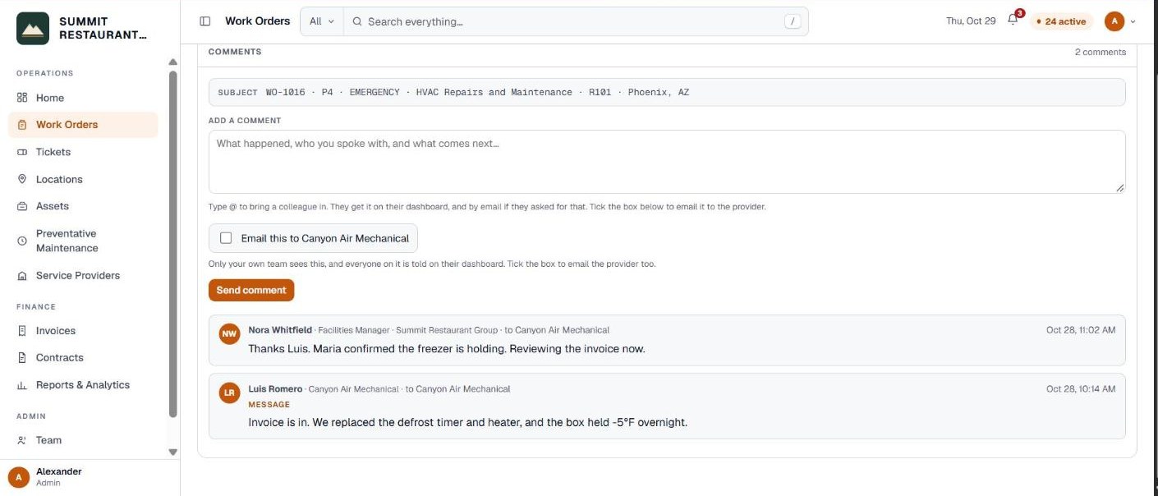1158x496 pixels.
Task: Open Reports & Analytics page
Action: (82, 385)
